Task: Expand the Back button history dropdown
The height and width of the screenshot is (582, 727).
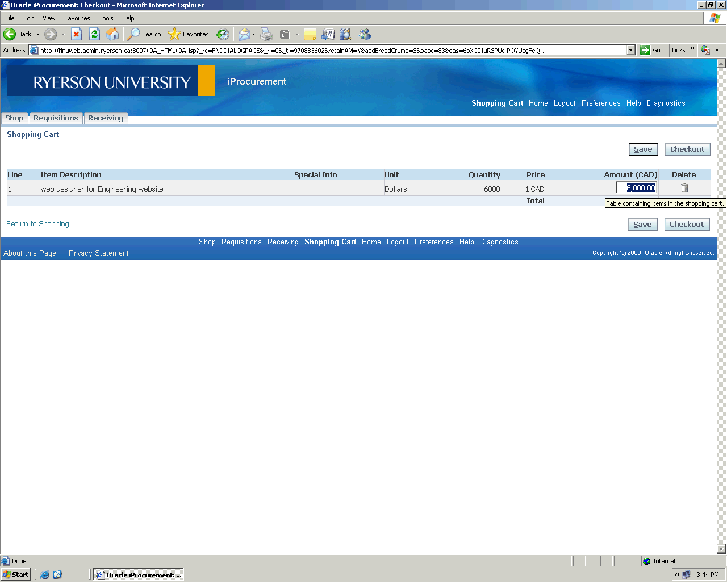Action: (38, 34)
